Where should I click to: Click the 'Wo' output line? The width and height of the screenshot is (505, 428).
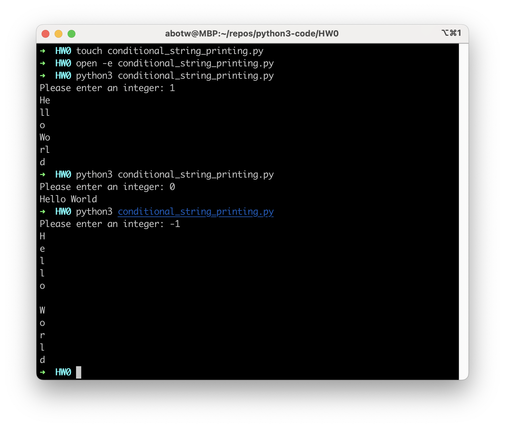pos(45,138)
